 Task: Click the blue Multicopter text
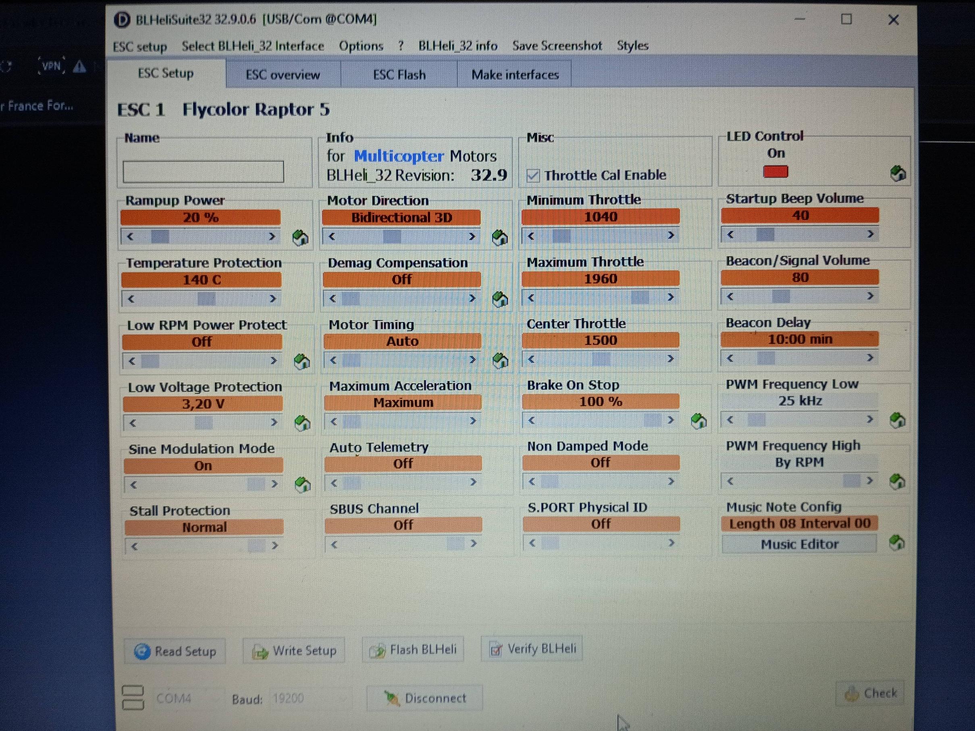coord(399,156)
